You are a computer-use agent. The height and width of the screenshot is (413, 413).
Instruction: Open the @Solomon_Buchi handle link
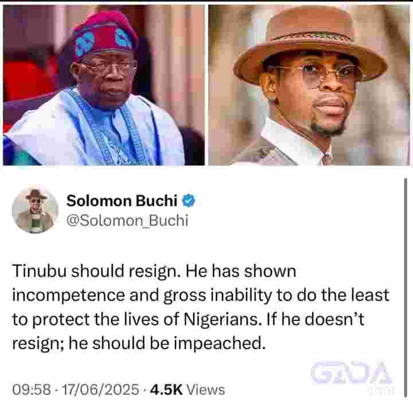click(x=127, y=221)
